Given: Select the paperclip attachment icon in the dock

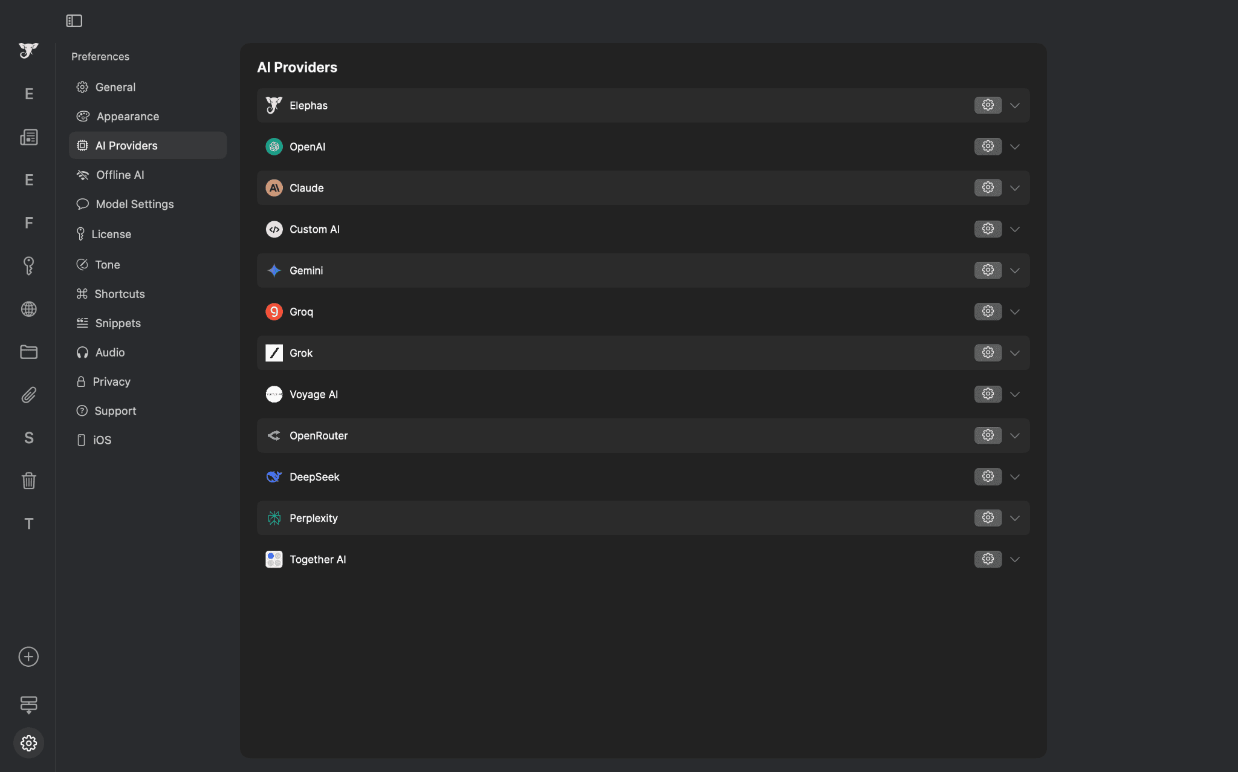Looking at the screenshot, I should 28,395.
